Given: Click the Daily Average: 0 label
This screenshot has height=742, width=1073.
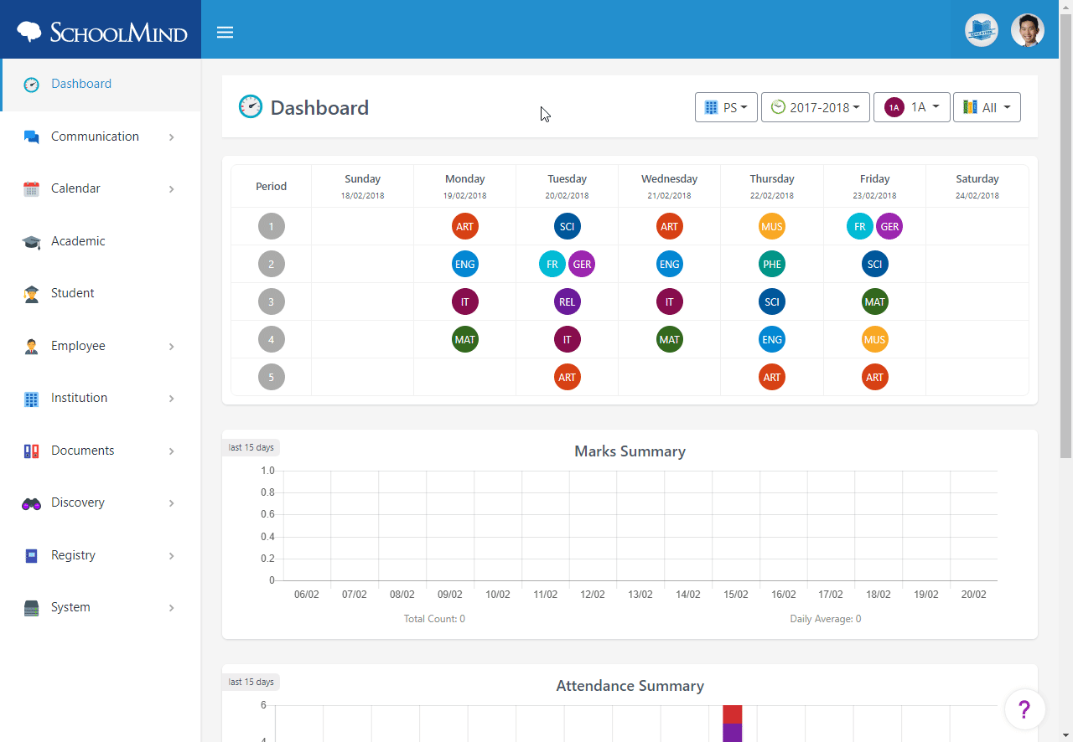Looking at the screenshot, I should [x=825, y=619].
